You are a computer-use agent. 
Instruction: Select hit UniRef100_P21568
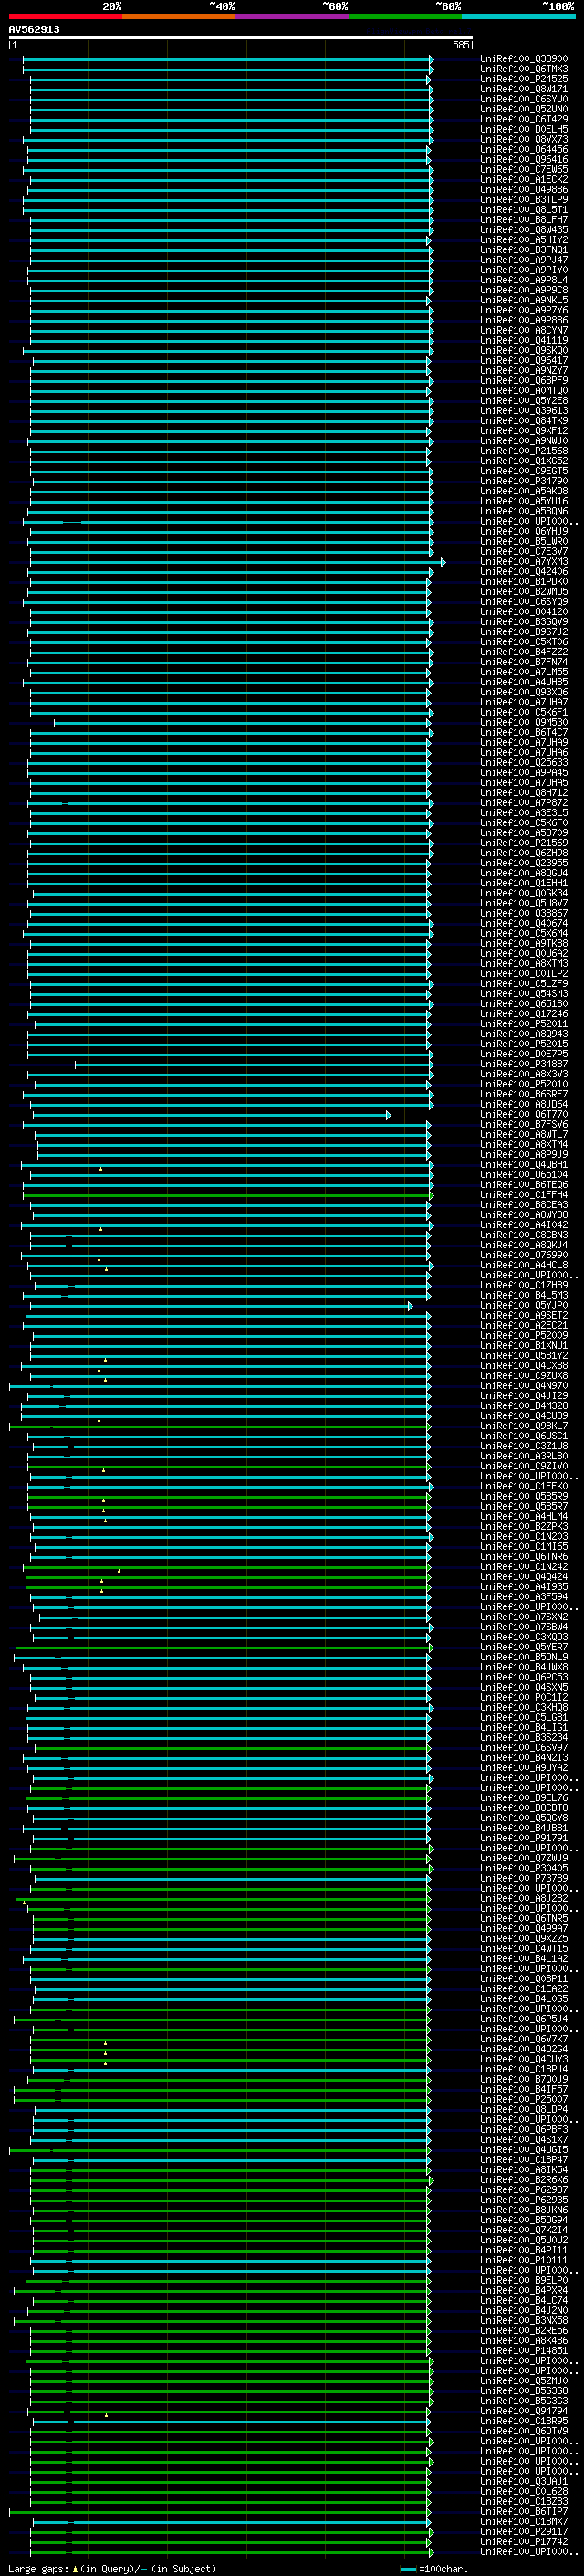(524, 451)
